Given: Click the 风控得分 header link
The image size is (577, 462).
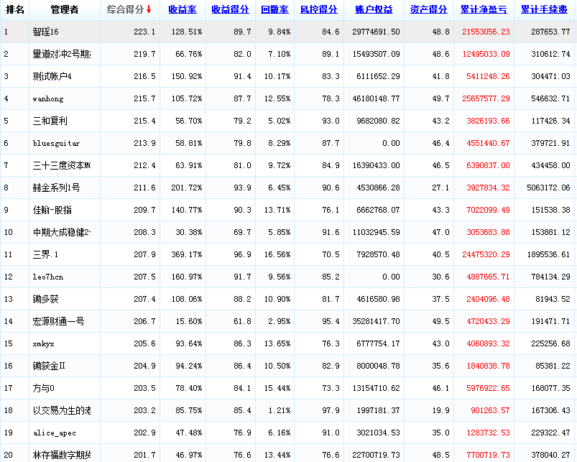Looking at the screenshot, I should pos(318,10).
